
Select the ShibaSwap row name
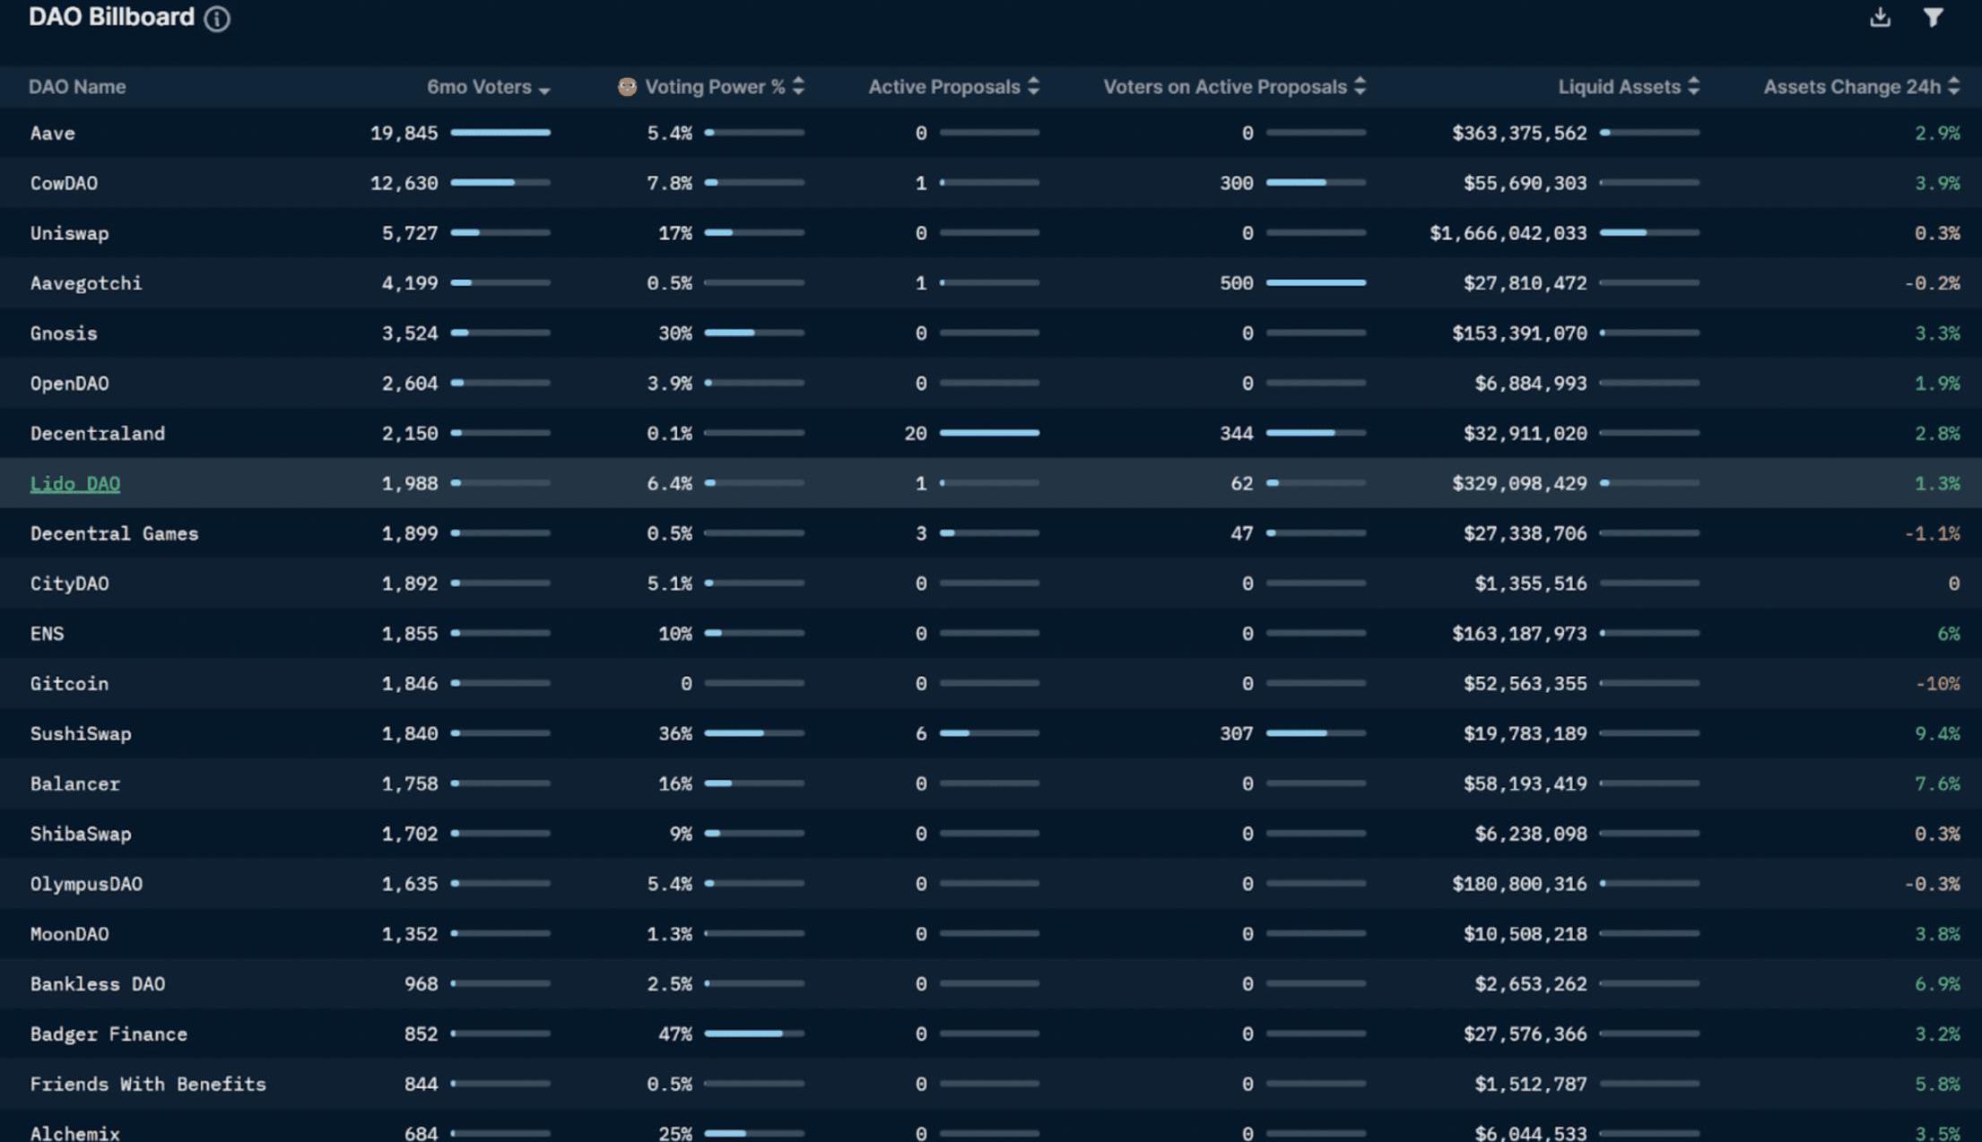coord(81,835)
